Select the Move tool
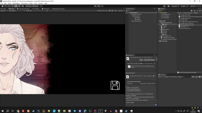 click(x=6, y=6)
